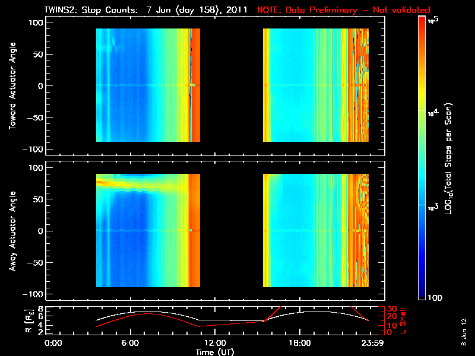
Task: Click the orange band in top-left spectrogram
Action: (196, 85)
